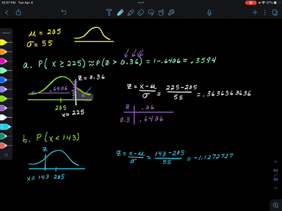282x211 pixels.
Task: Tap the 84 / 85 page indicator
Action: pyautogui.click(x=276, y=175)
